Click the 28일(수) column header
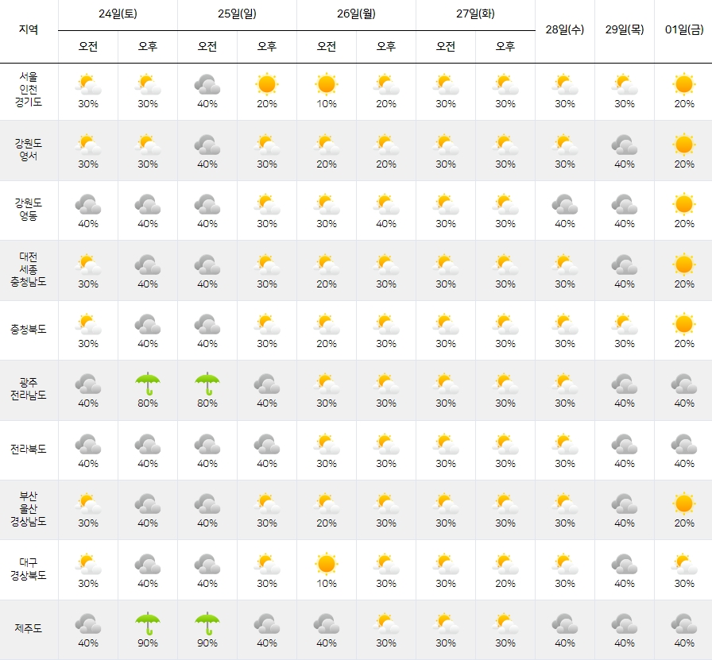The width and height of the screenshot is (712, 660). (x=565, y=30)
